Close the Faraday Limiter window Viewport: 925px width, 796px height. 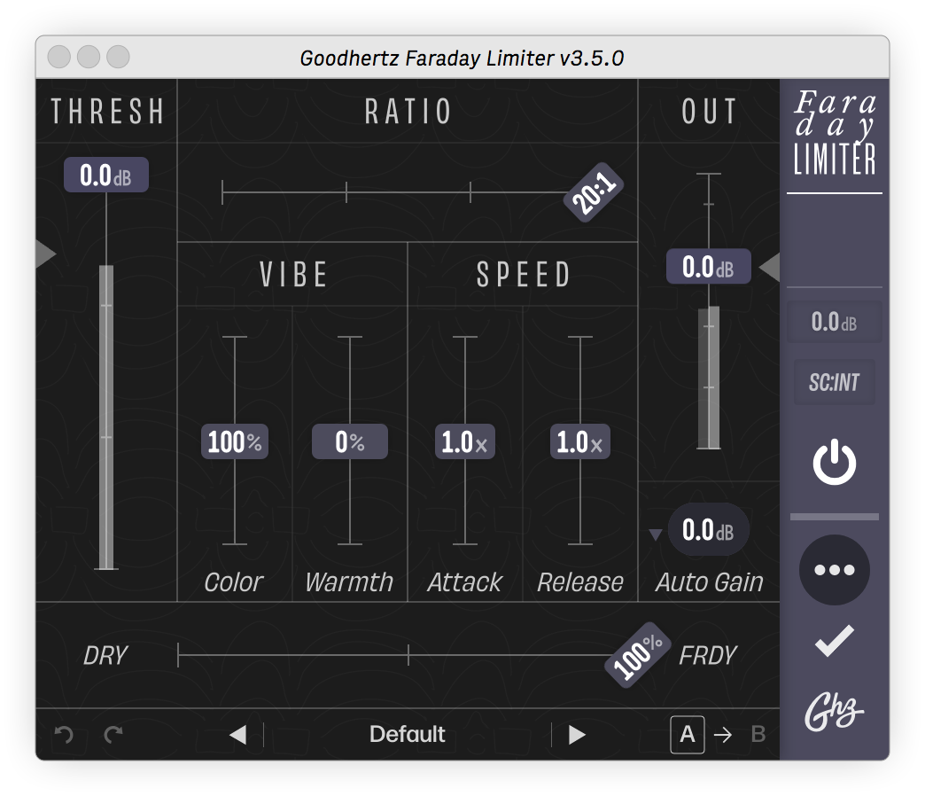(x=59, y=58)
